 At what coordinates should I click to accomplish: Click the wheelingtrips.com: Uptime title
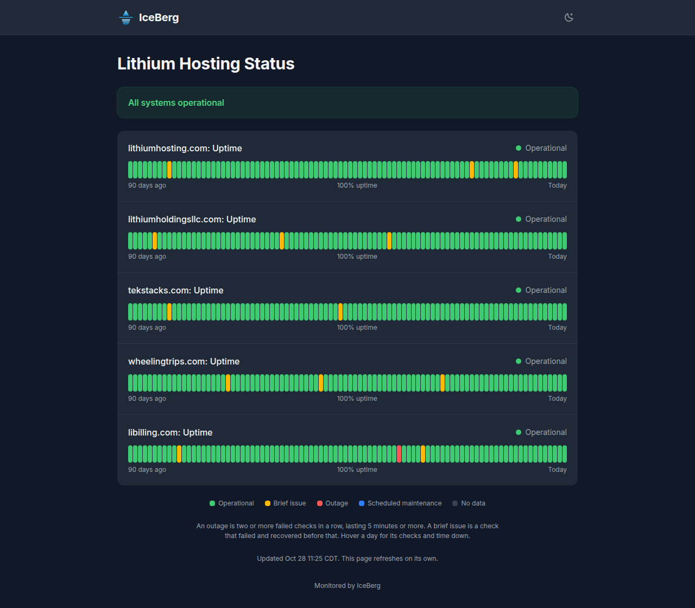[x=184, y=361]
